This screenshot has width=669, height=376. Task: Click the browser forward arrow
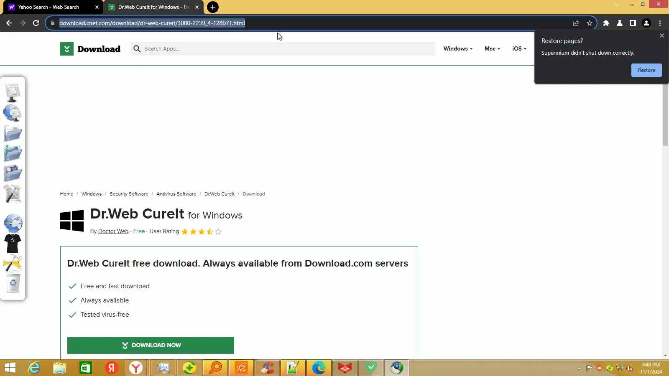point(23,23)
